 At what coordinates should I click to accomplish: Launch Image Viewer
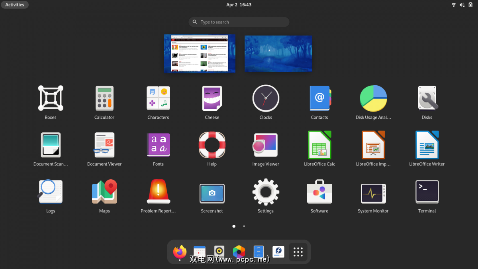[266, 145]
